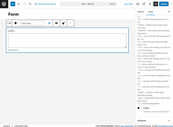Screen dimensions: 173x127
Task: Open the device preview options
Action: [138, 4]
